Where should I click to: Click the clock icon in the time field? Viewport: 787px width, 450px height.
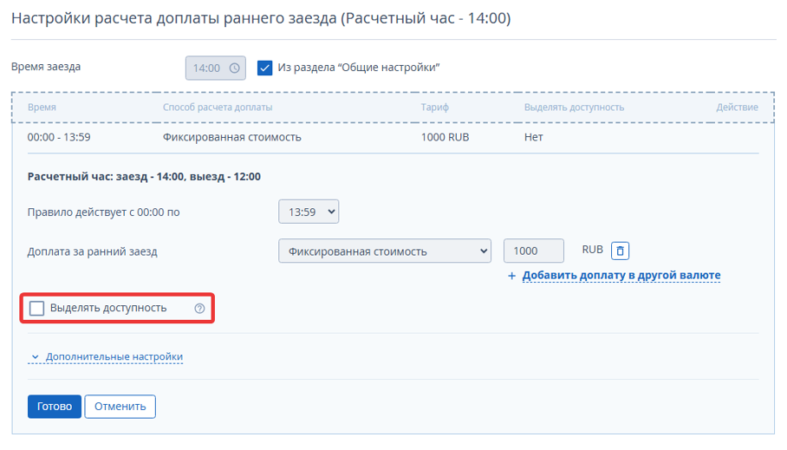tap(234, 68)
